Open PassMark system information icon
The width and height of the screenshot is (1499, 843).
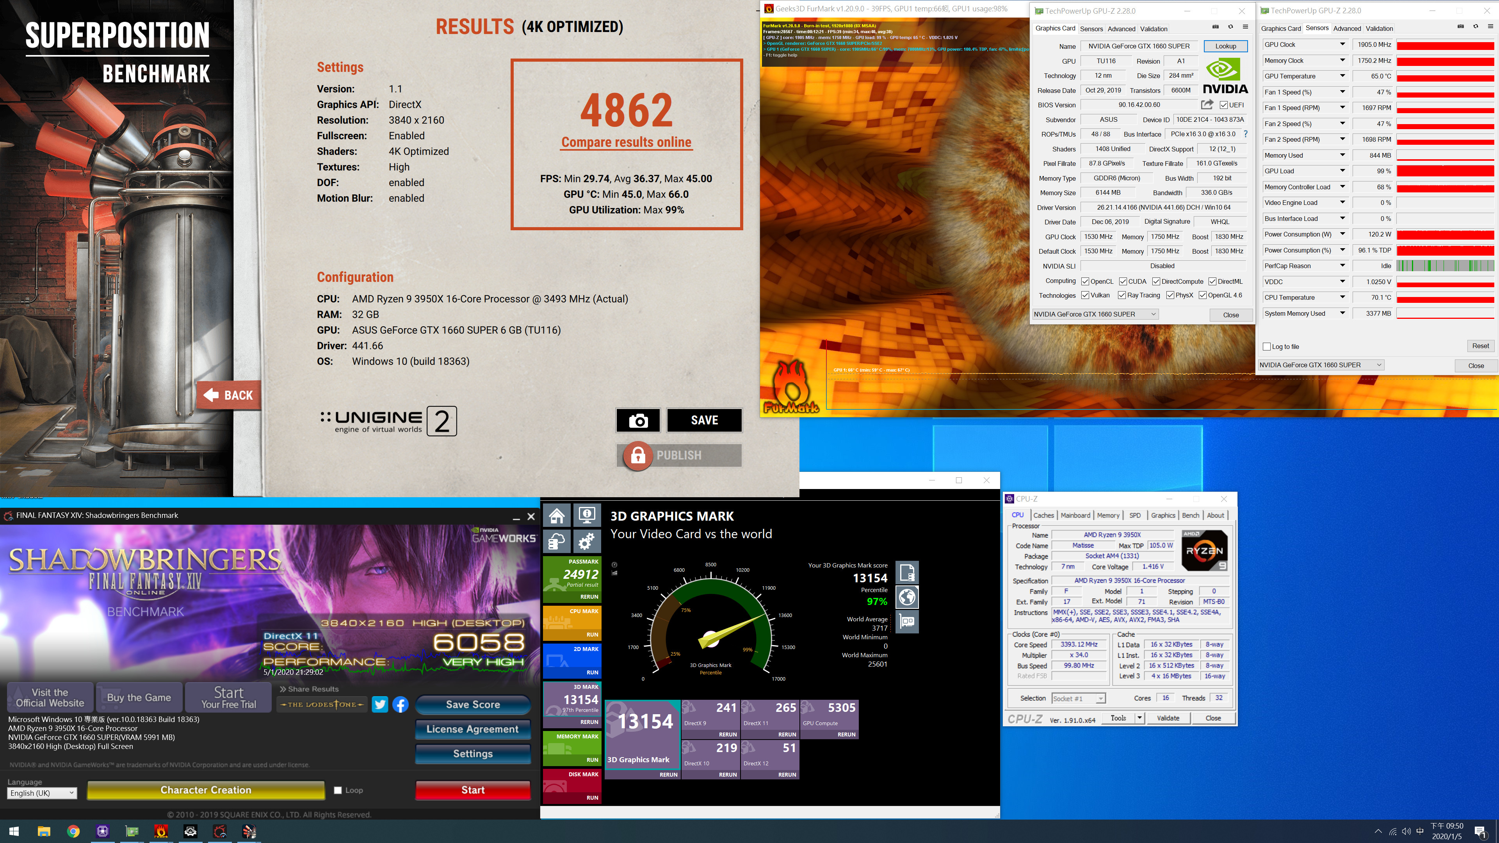pyautogui.click(x=587, y=516)
